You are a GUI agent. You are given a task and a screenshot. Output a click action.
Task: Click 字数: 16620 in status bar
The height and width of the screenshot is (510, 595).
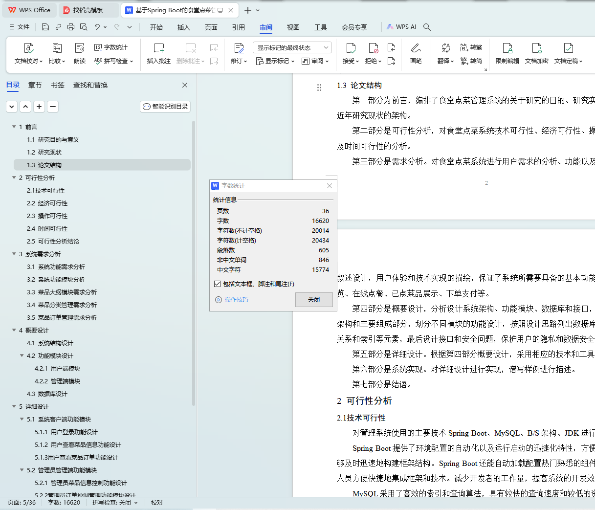coord(64,503)
